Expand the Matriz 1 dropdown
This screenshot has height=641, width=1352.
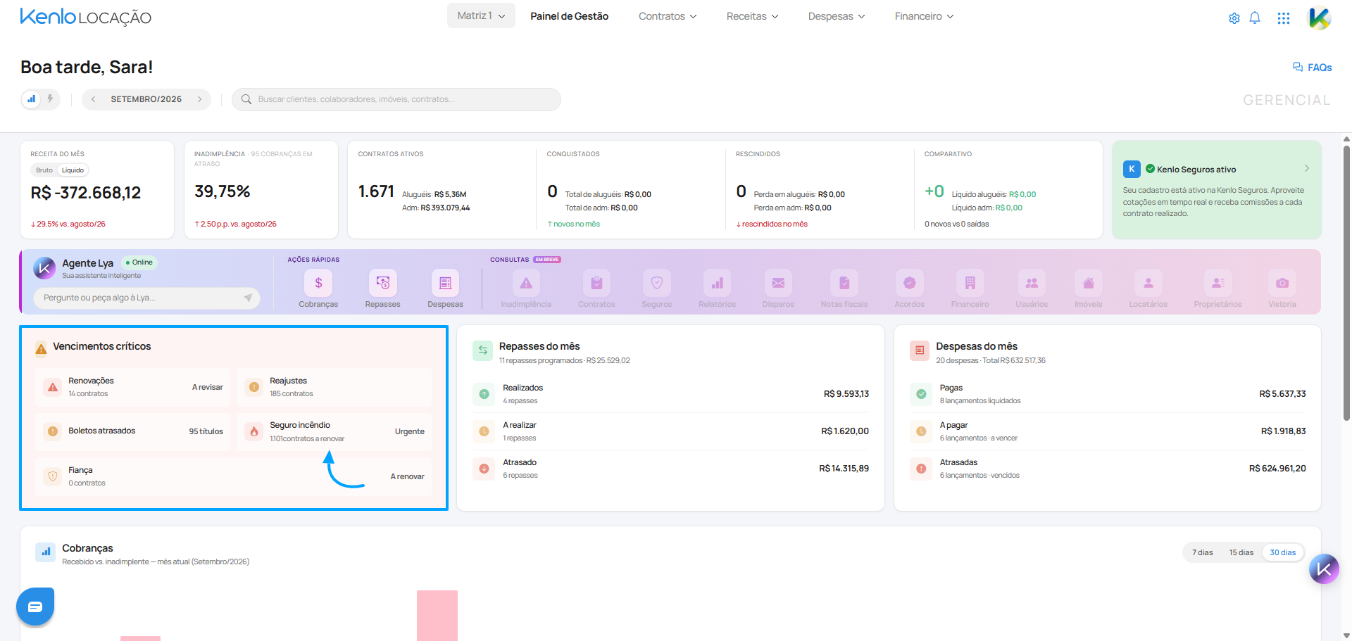pos(481,15)
